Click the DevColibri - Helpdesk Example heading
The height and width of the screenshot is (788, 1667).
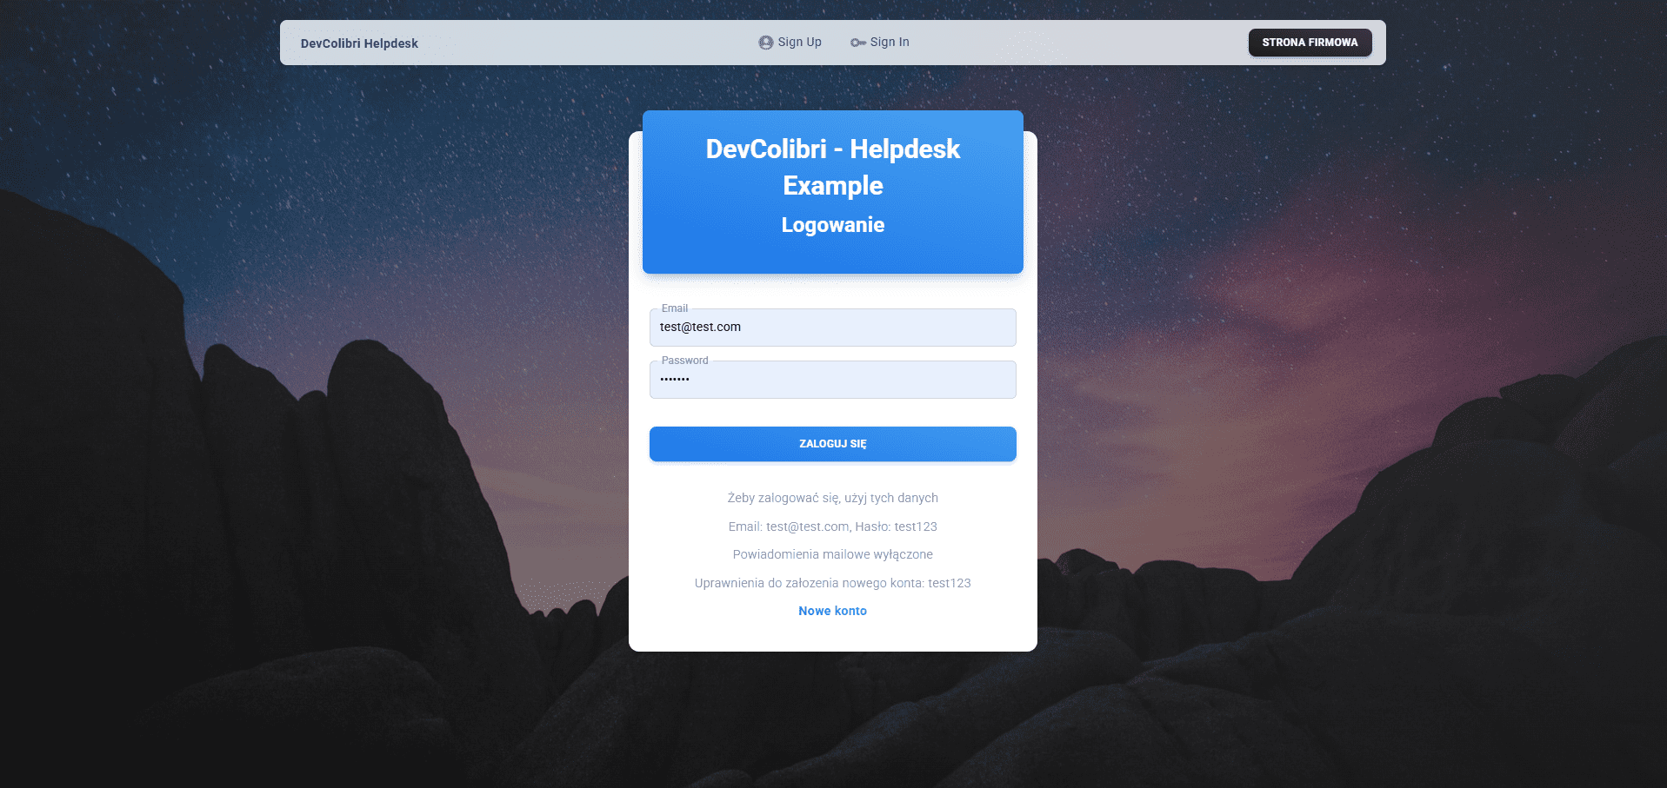pyautogui.click(x=832, y=167)
